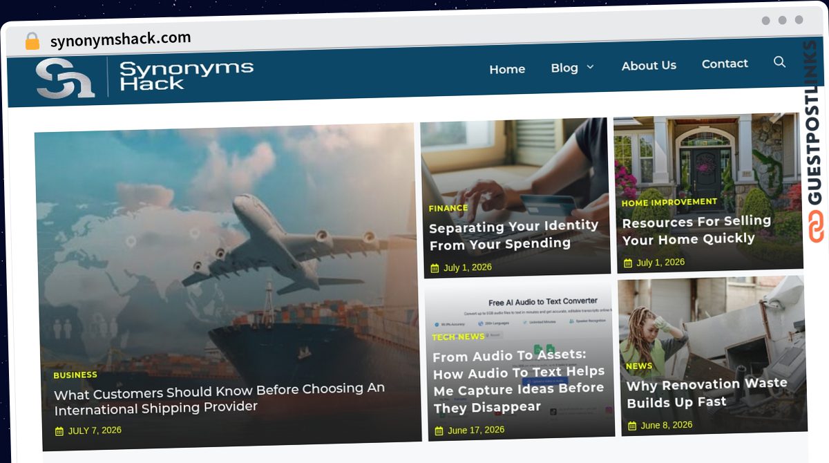Click calendar icon beside June 8, 2026

632,426
